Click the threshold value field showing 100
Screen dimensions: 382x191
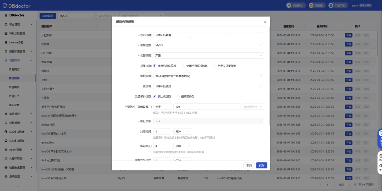click(207, 107)
